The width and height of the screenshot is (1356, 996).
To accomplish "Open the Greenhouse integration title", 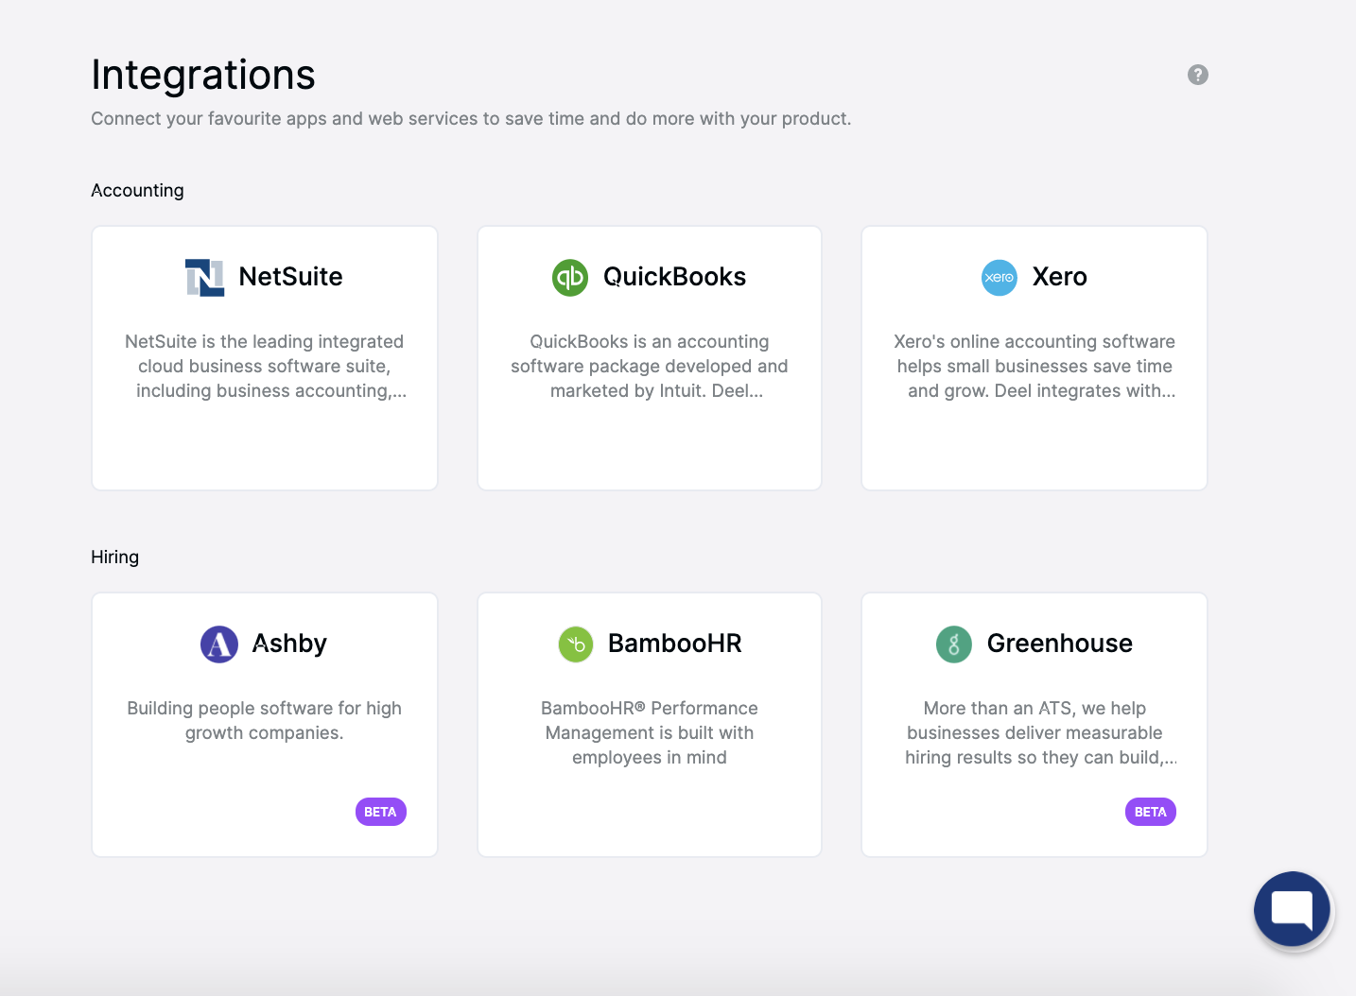I will 1060,644.
